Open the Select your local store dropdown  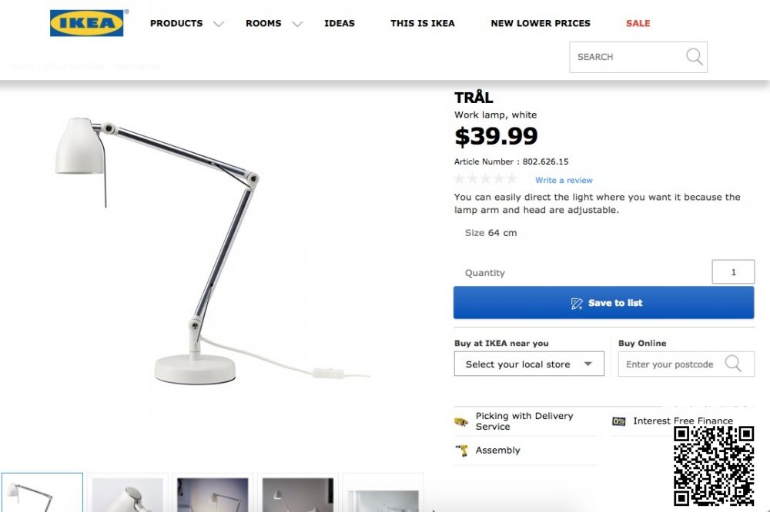[528, 364]
